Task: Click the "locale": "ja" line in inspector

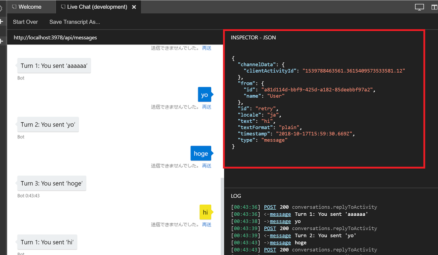Action: (260, 115)
